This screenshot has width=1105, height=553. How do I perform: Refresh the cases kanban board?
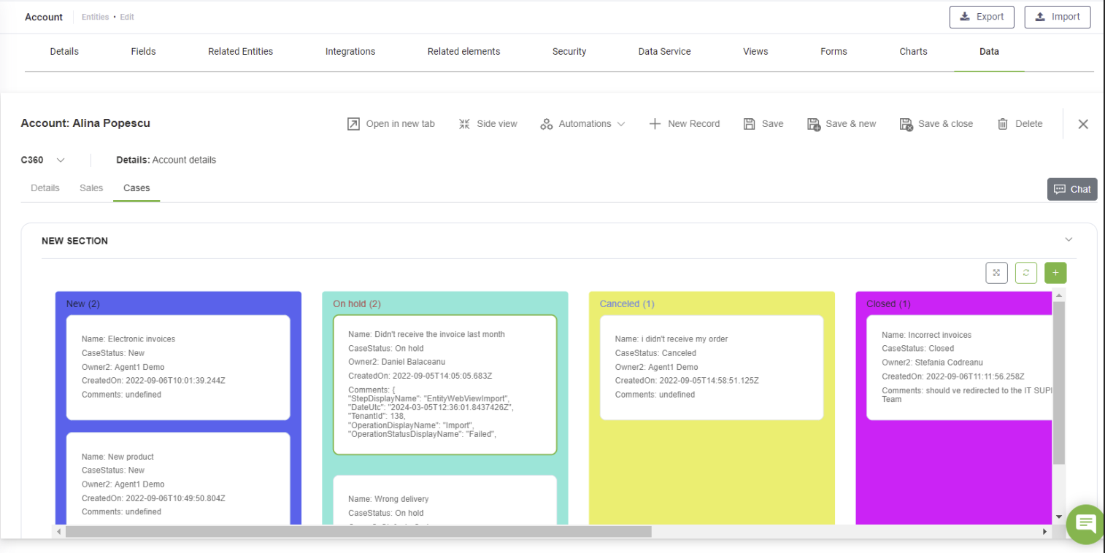1025,273
